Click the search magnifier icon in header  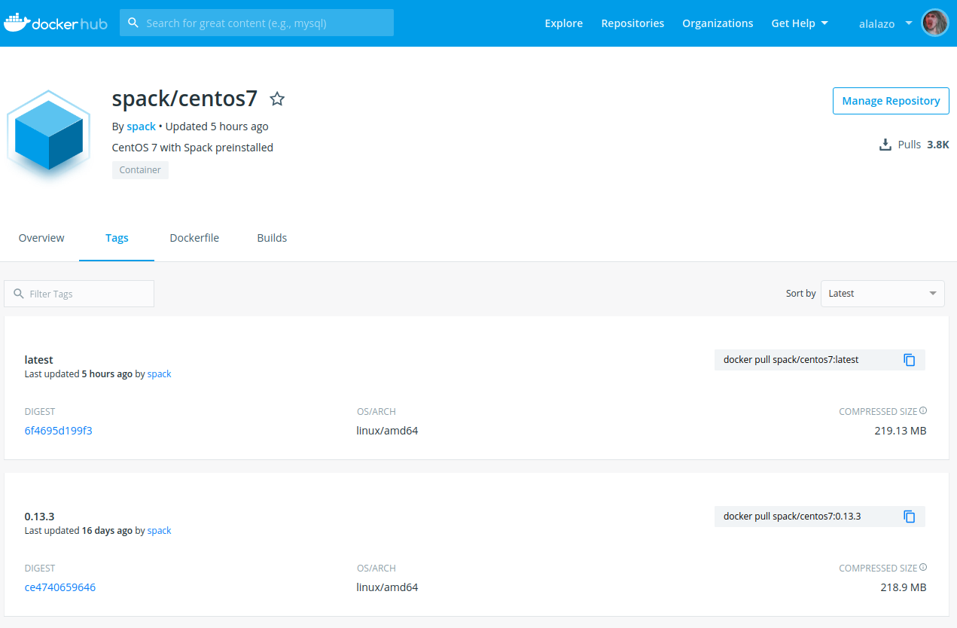coord(133,23)
